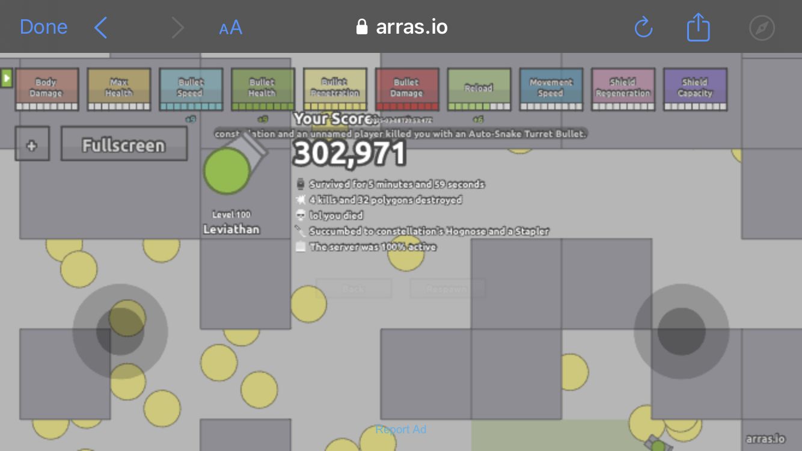Screen dimensions: 802x451
Task: Click "Survived for 5 minutes and 59 seconds"
Action: pyautogui.click(x=397, y=185)
